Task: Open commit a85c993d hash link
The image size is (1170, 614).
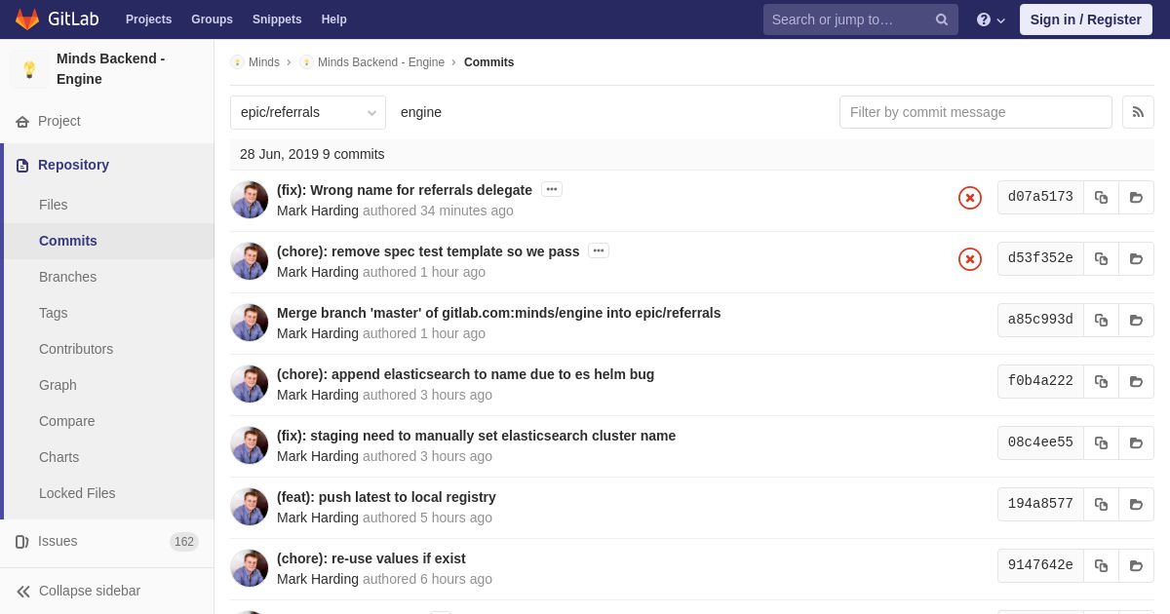Action: [x=1040, y=320]
